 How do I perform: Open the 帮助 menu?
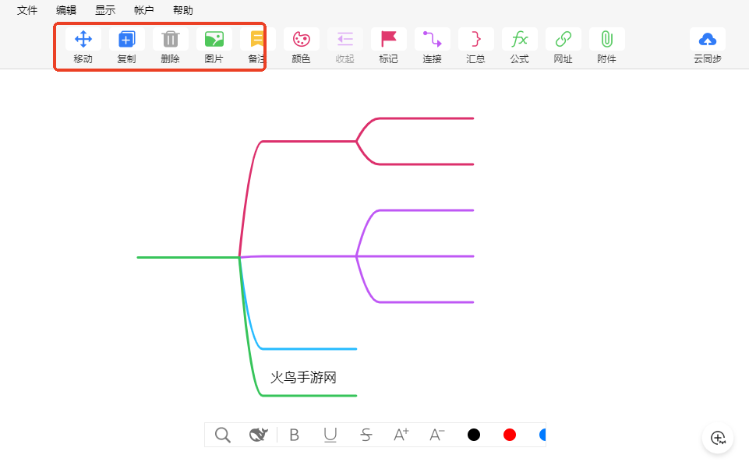[x=183, y=10]
